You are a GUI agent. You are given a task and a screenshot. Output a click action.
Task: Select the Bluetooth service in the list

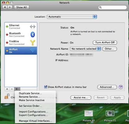point(21,35)
